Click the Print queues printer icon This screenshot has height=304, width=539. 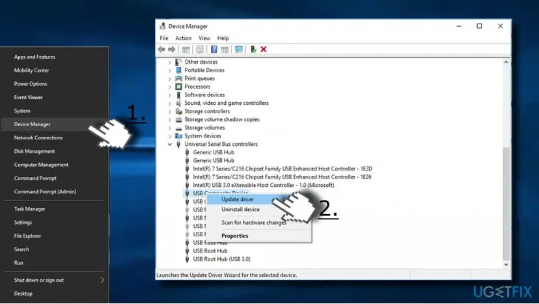click(178, 78)
